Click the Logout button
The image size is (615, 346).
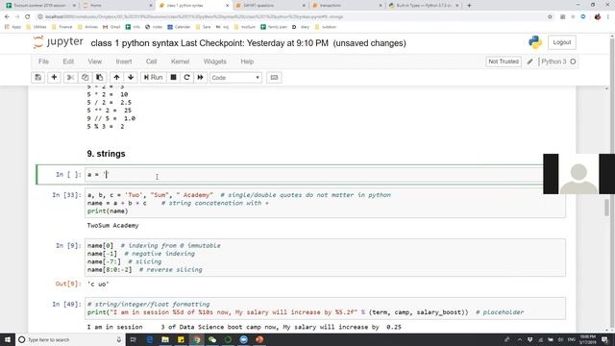pos(562,42)
